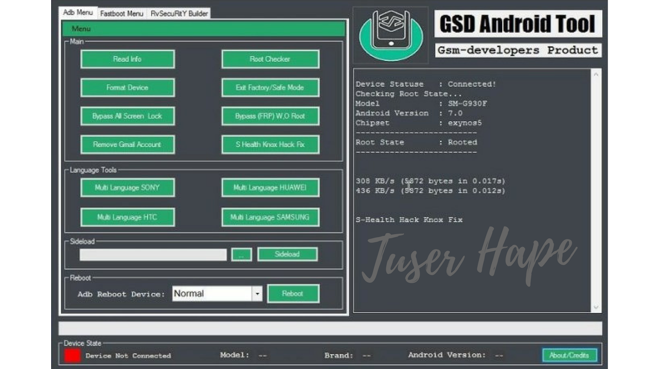Image resolution: width=656 pixels, height=369 pixels.
Task: Open the RvSecuRitY Builder tab
Action: pyautogui.click(x=177, y=13)
